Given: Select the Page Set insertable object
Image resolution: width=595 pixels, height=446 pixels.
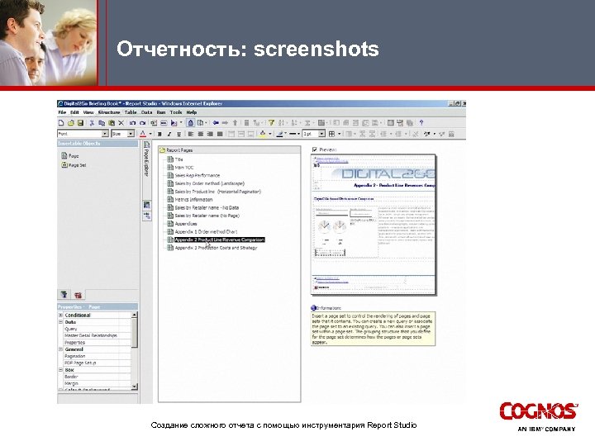Looking at the screenshot, I should tap(74, 165).
